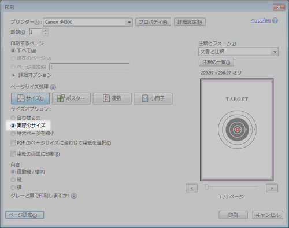Select ページ指定 radio button
This screenshot has height=228, width=289.
(x=13, y=67)
